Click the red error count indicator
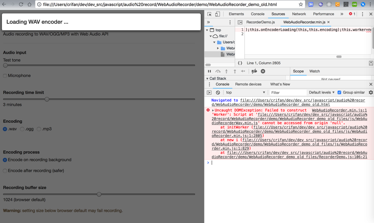The image size is (374, 223). (x=352, y=14)
